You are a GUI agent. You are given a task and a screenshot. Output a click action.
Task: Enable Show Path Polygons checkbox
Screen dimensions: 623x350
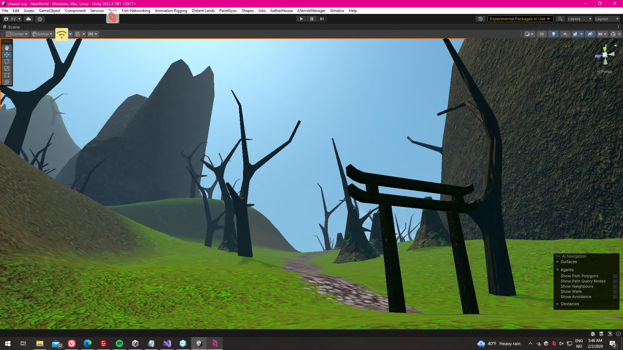click(615, 276)
